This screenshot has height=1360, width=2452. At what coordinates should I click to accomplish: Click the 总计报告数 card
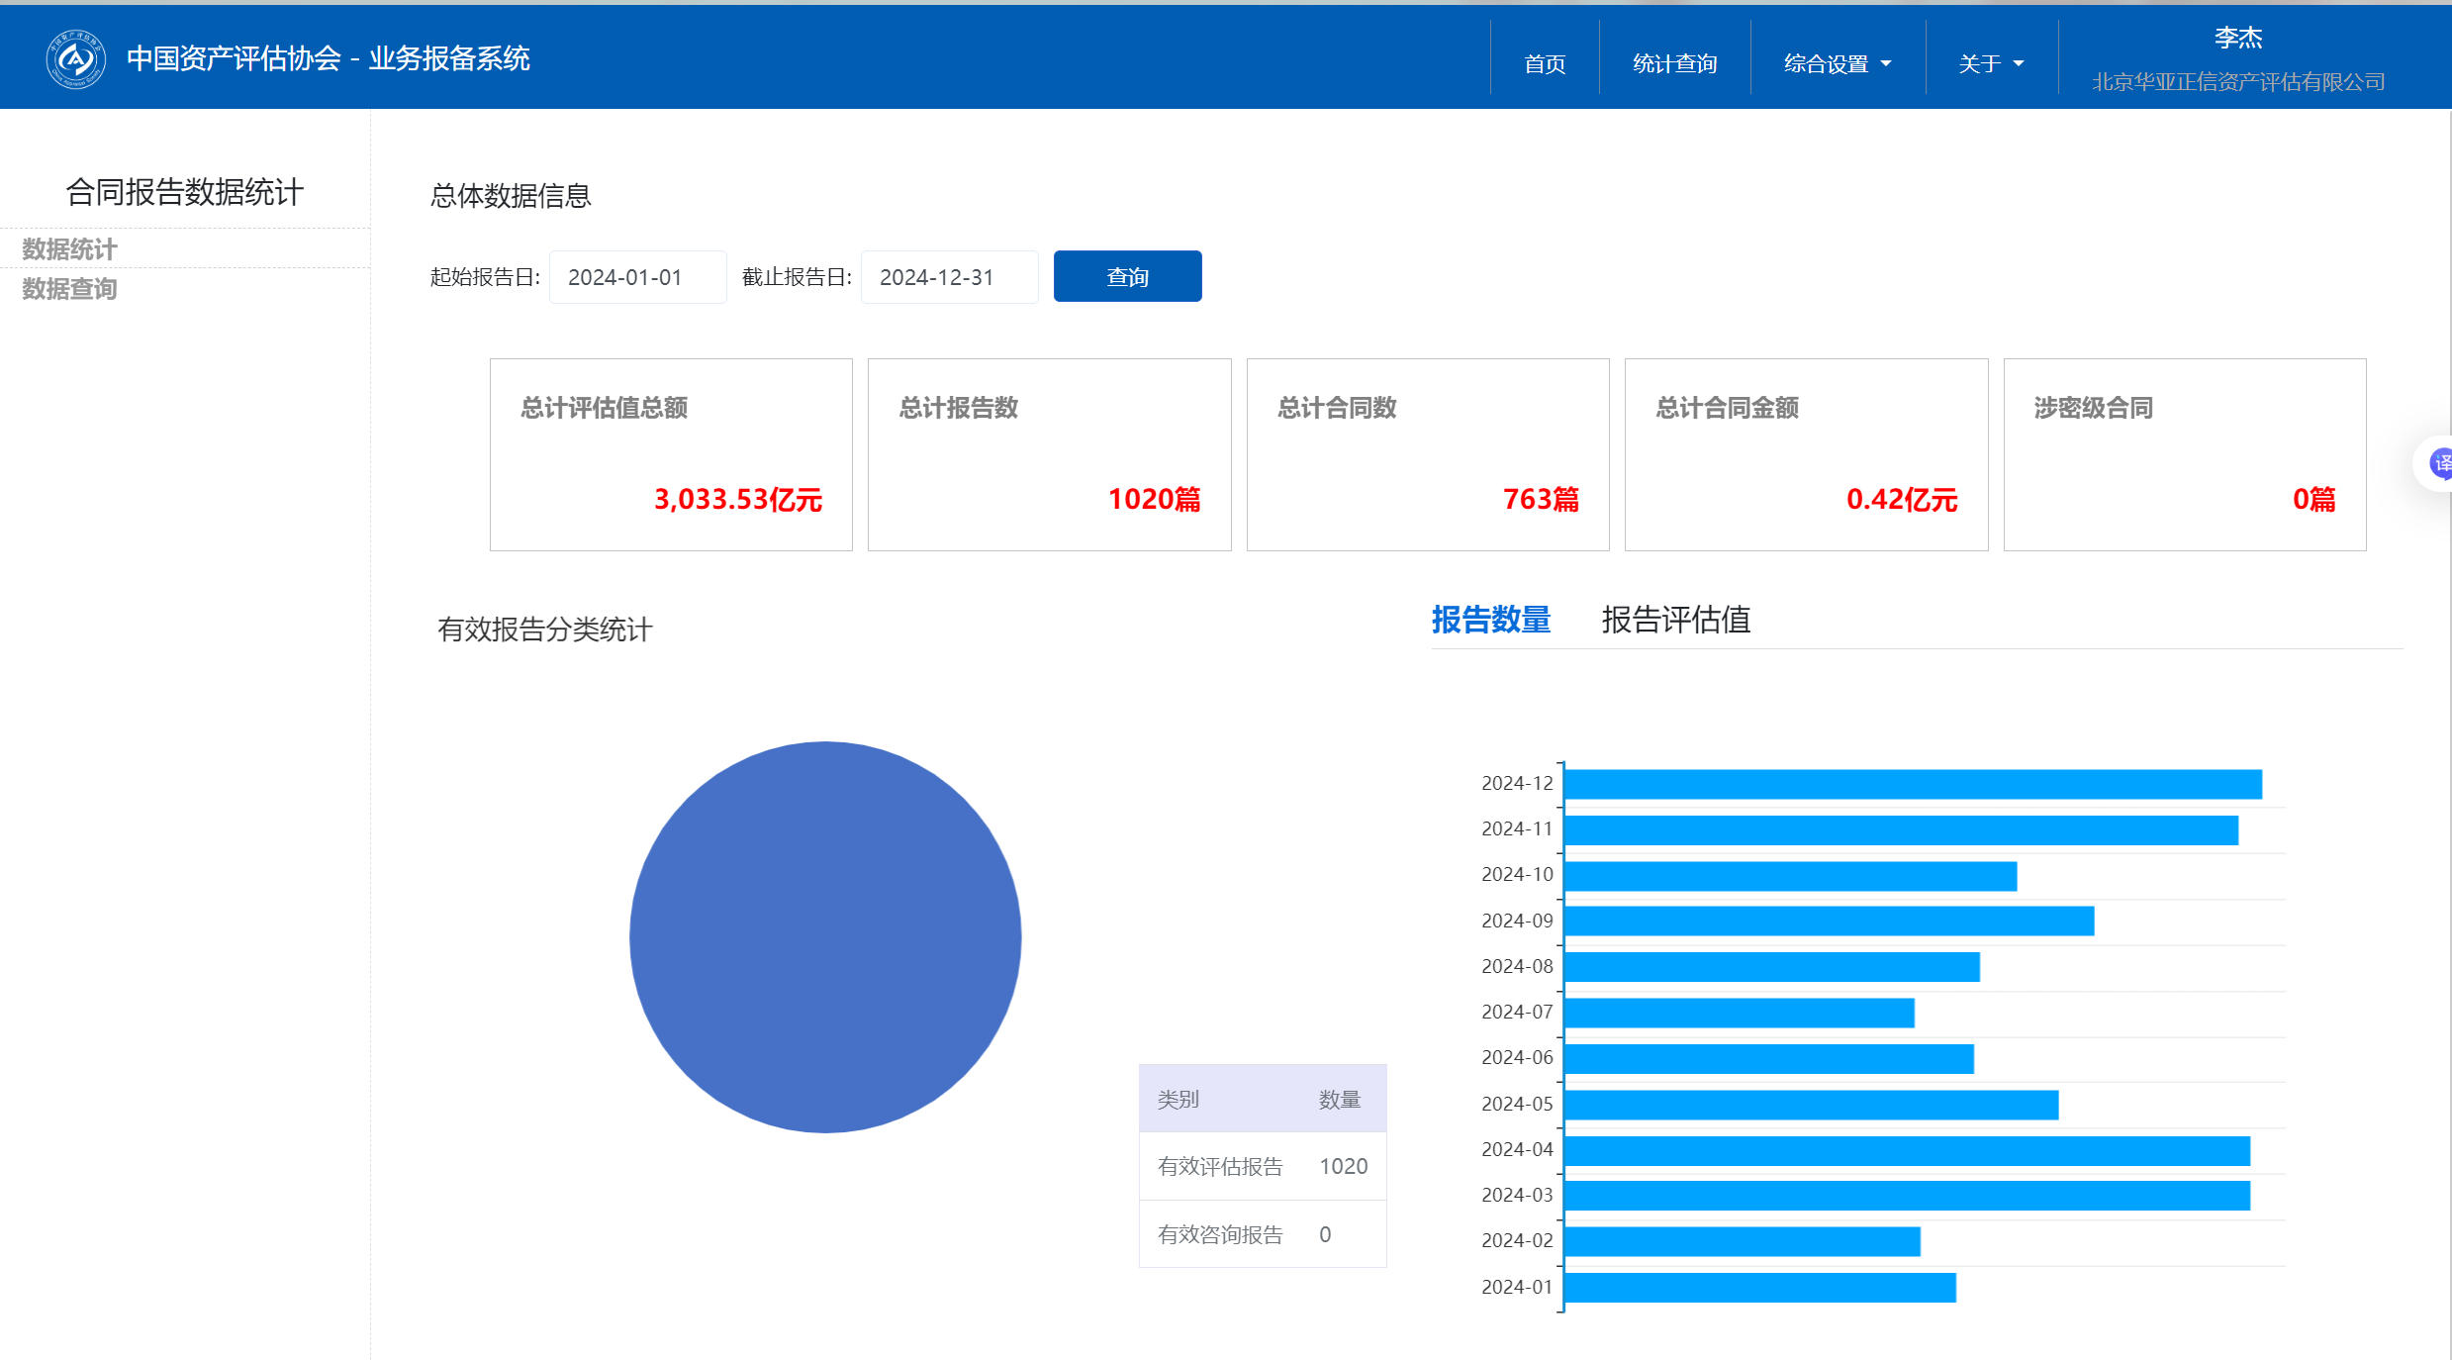pos(1049,454)
